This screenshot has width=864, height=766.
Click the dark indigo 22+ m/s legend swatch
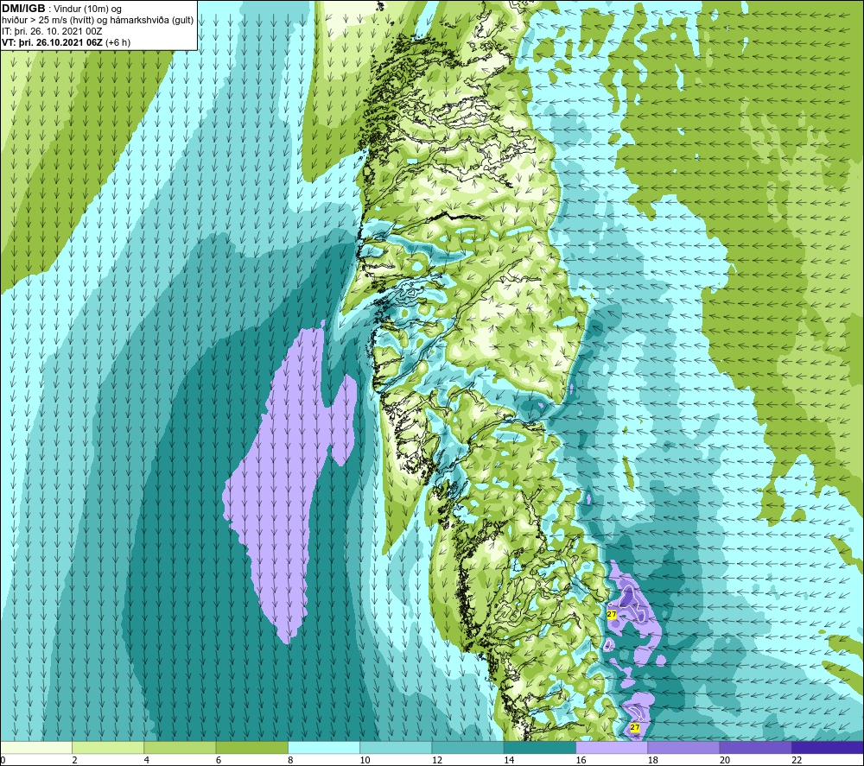point(828,747)
